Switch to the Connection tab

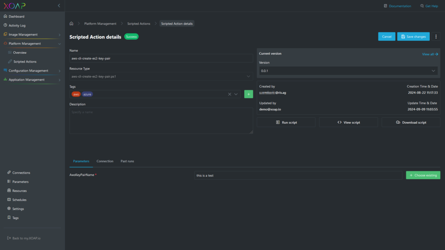point(105,161)
